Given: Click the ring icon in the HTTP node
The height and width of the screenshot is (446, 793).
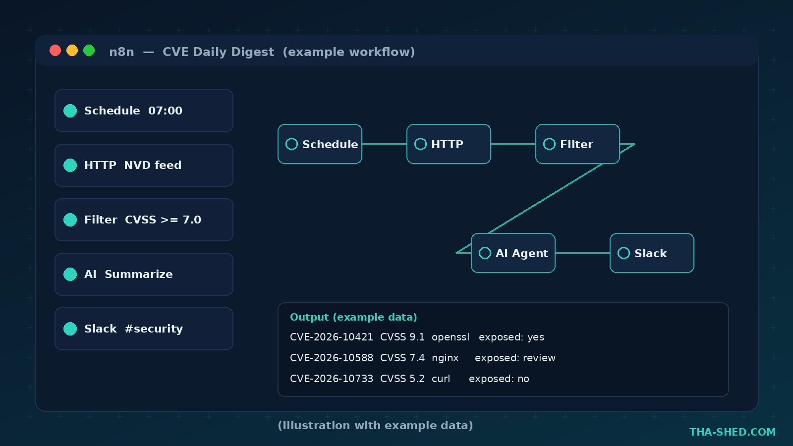Looking at the screenshot, I should click(421, 144).
